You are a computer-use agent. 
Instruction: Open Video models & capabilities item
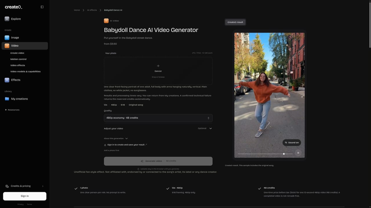pos(26,71)
